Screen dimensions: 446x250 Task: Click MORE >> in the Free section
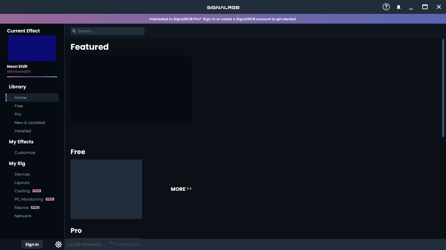tap(181, 189)
